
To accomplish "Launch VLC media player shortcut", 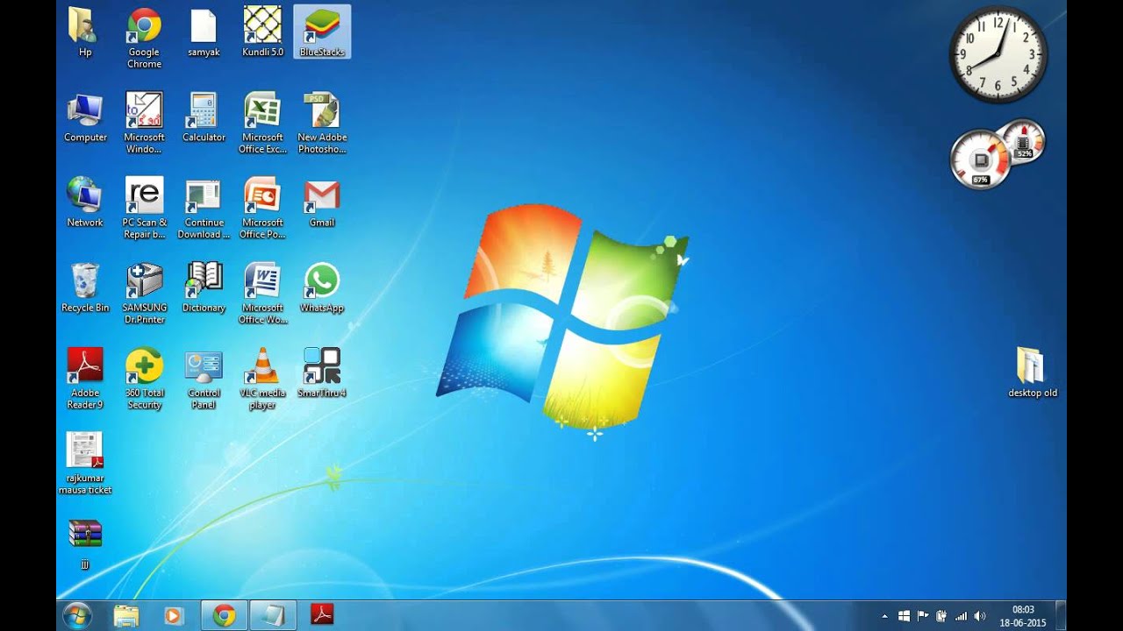I will 262,378.
